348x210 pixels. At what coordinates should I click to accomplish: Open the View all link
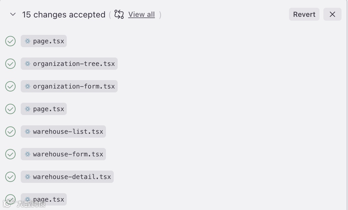coord(141,15)
